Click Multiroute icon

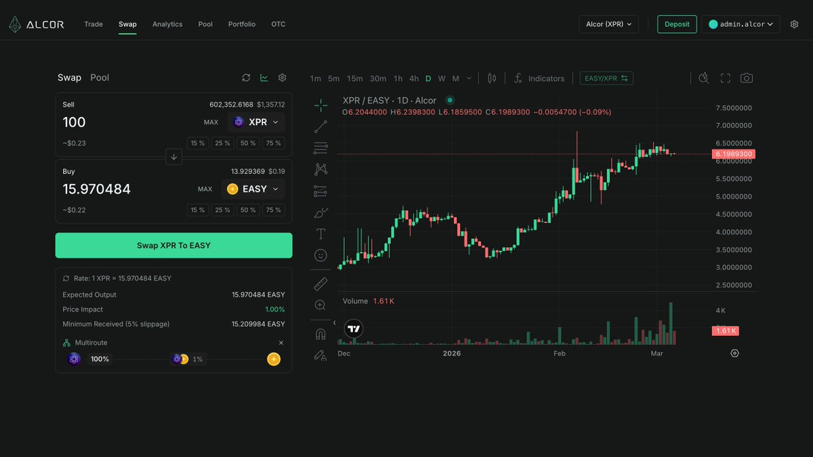[66, 343]
